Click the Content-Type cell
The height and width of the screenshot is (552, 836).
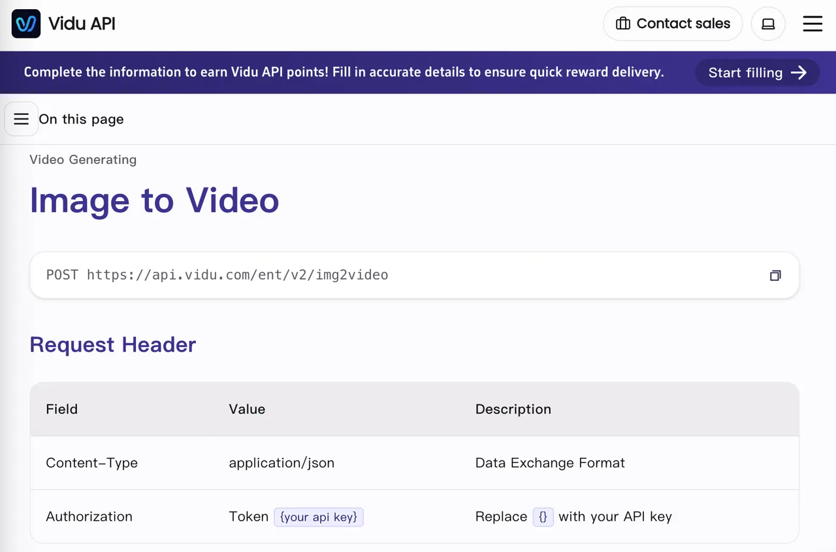coord(92,463)
